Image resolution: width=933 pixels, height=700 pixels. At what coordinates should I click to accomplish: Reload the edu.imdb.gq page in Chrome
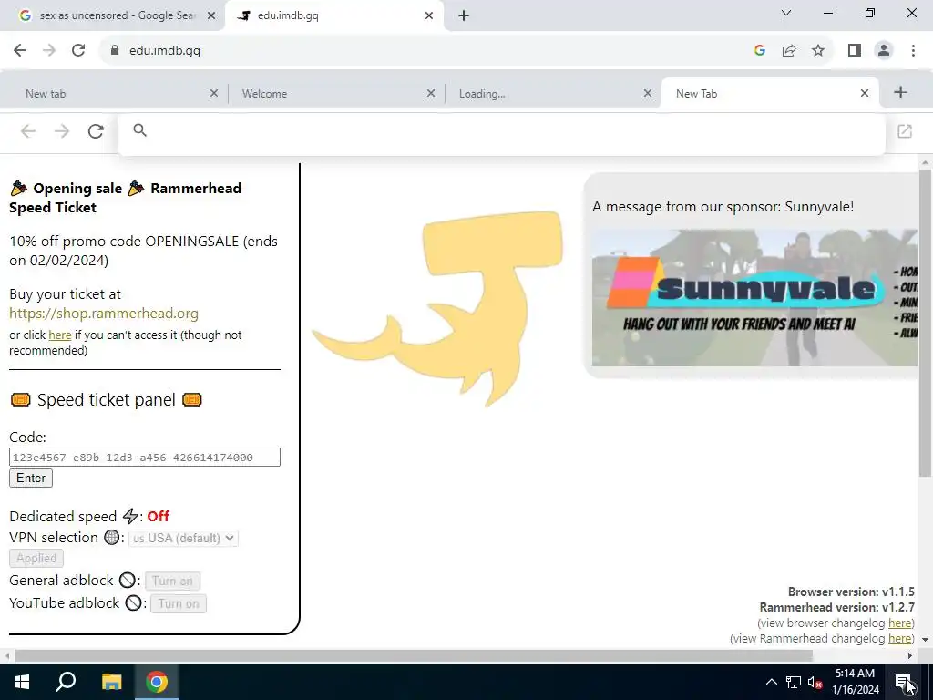click(78, 51)
